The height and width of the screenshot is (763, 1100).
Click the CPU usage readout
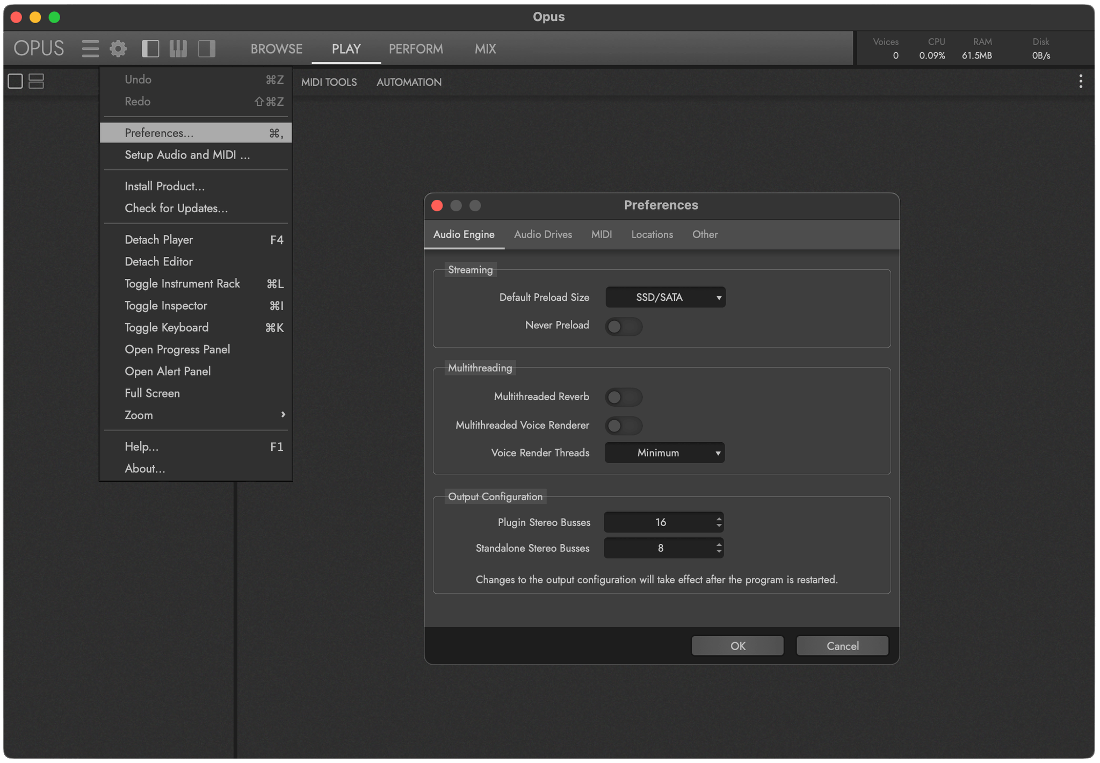(932, 49)
